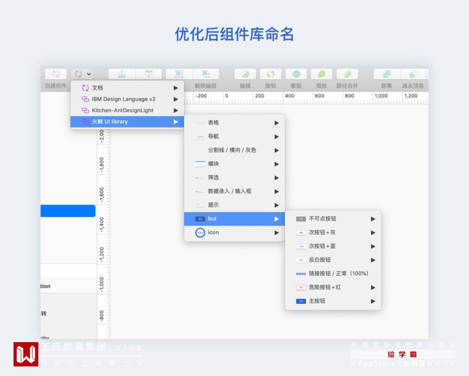This screenshot has height=376, width=469.
Task: Expand the arrow on the 不可点按钮 row
Action: pos(373,219)
